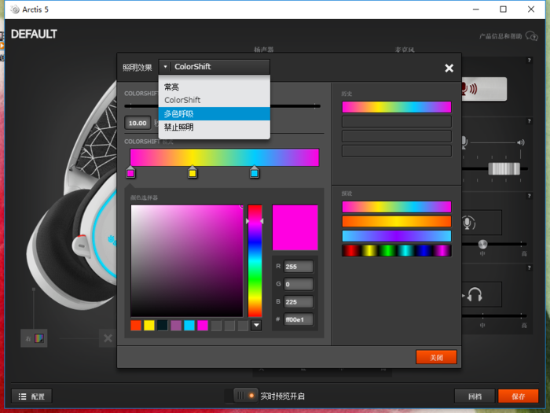550x413 pixels.
Task: Open 产品信息和帮助 help icon
Action: (532, 36)
